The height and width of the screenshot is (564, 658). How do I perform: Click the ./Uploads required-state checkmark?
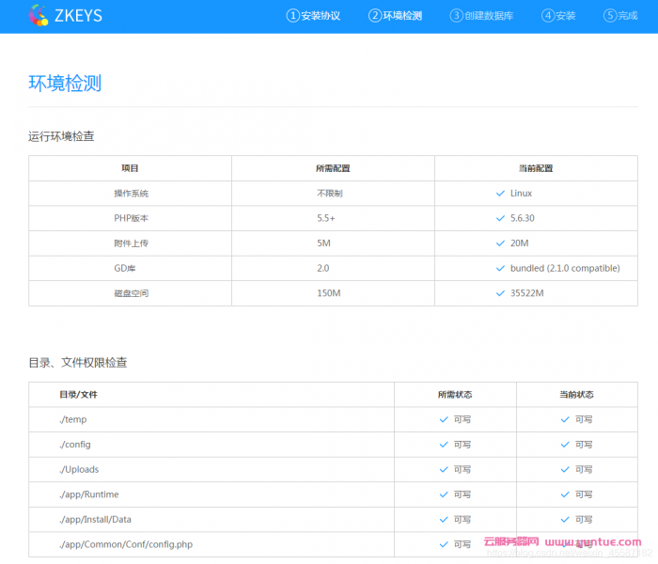pos(444,469)
